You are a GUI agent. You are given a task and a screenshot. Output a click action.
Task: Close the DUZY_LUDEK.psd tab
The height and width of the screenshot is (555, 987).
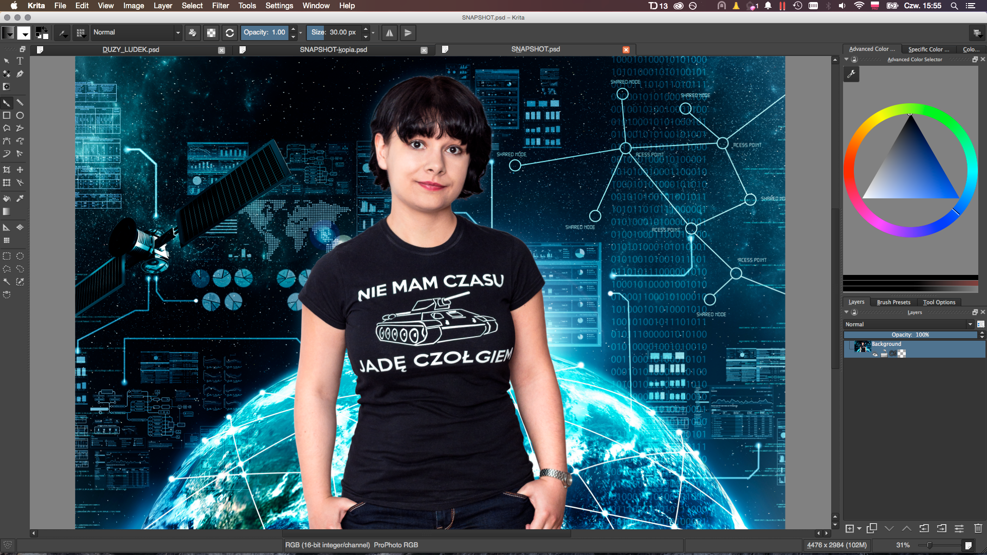(x=222, y=50)
